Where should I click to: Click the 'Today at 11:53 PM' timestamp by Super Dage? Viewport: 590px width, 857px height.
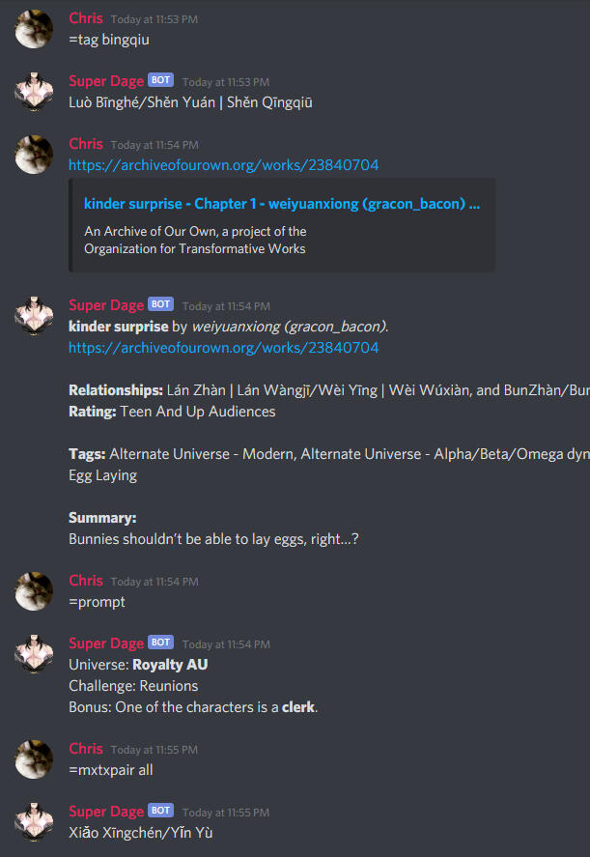pos(226,82)
